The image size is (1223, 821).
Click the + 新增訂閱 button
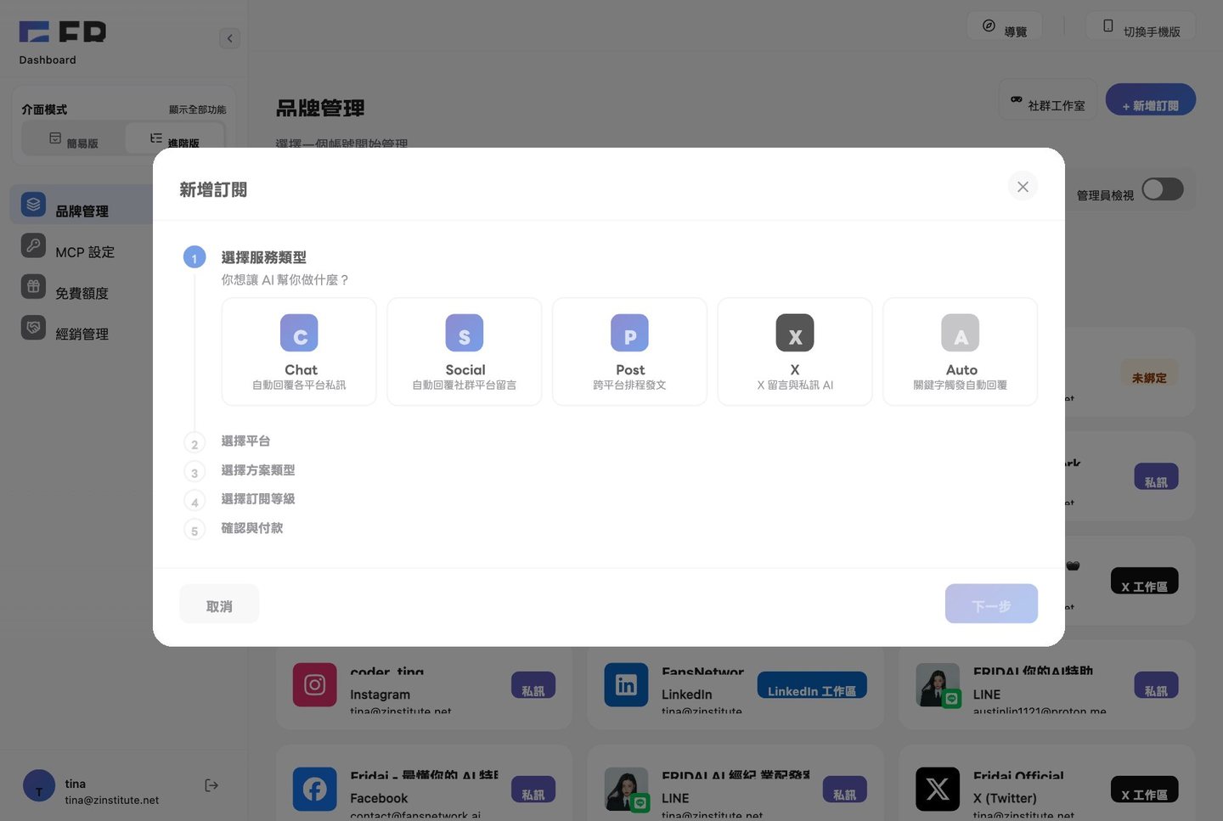pyautogui.click(x=1151, y=101)
